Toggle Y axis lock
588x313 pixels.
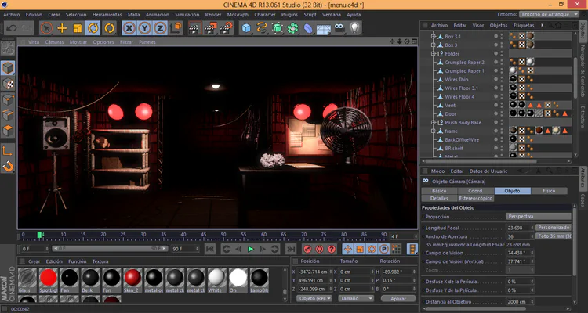tap(145, 28)
